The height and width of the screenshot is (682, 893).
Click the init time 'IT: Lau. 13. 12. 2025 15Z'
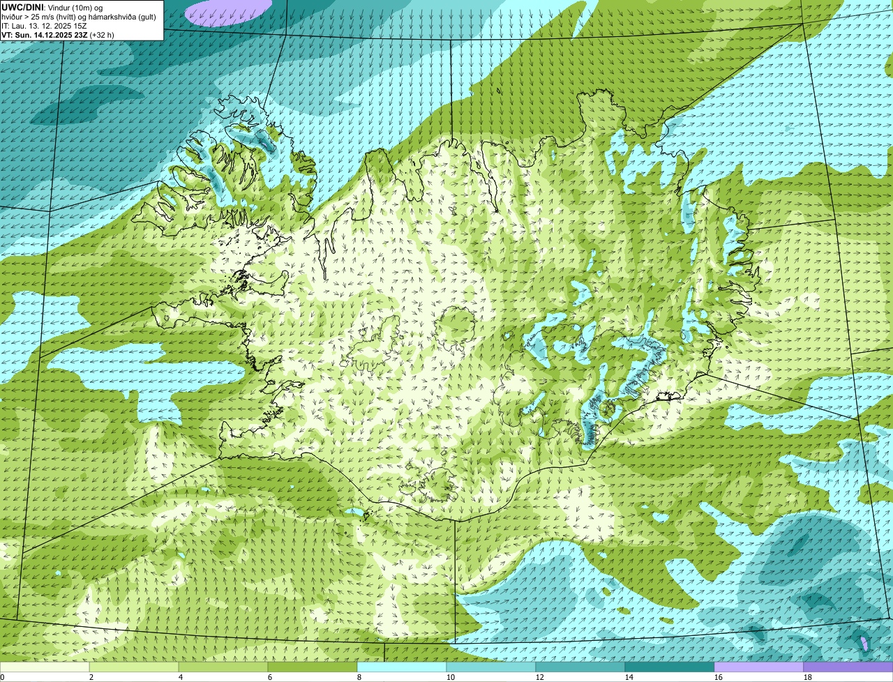tap(44, 25)
